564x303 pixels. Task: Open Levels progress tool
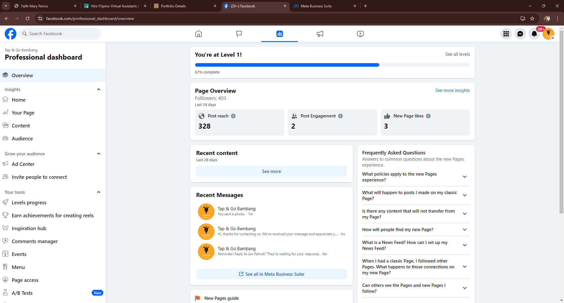coord(53,203)
